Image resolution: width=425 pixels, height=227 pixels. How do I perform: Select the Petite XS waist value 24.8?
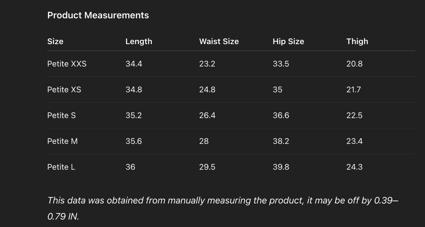coord(207,89)
